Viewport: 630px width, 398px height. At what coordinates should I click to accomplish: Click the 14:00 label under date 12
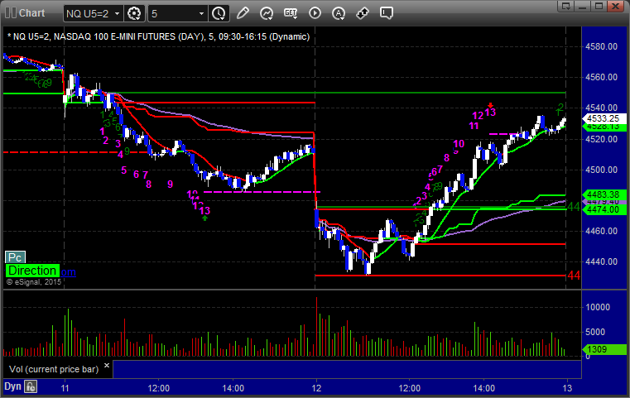click(483, 388)
